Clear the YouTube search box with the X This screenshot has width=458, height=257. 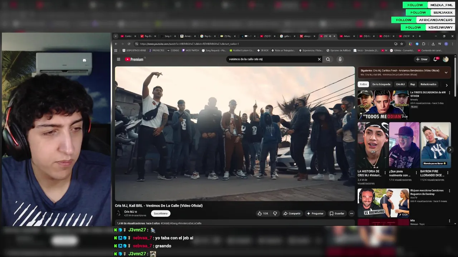pyautogui.click(x=319, y=59)
